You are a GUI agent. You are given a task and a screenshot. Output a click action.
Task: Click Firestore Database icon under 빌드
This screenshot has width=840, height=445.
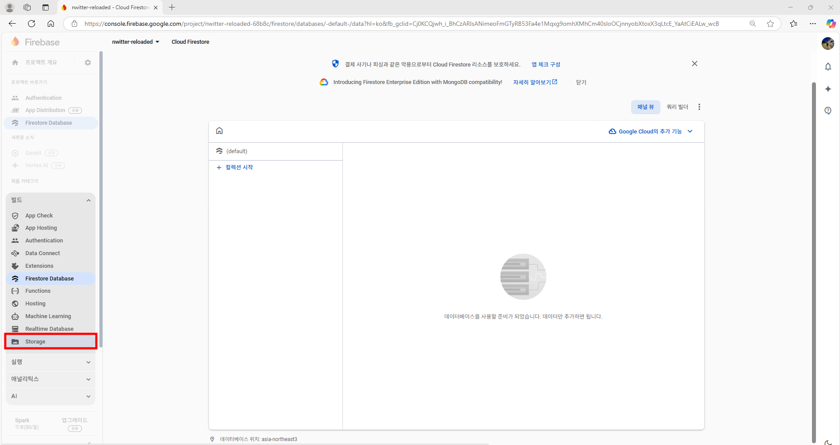(x=15, y=279)
